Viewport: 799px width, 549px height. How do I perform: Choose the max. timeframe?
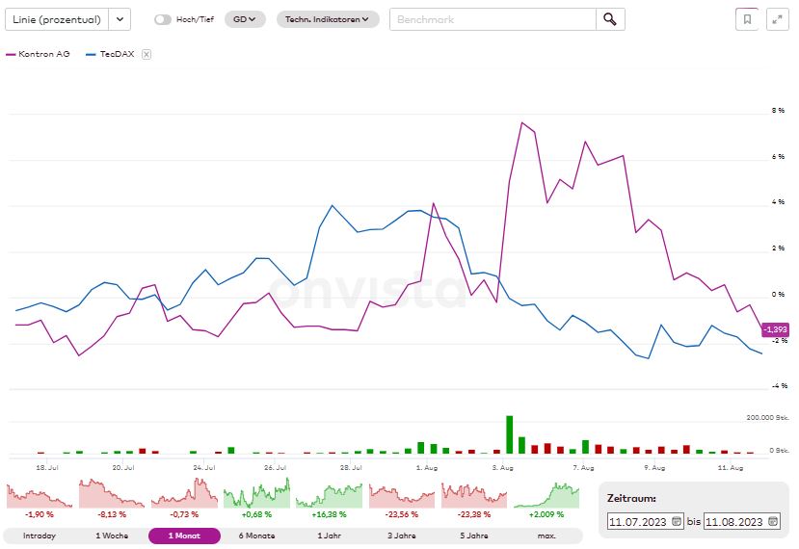[x=546, y=536]
